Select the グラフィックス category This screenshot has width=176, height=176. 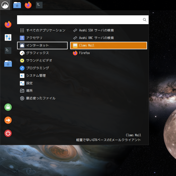pos(42,53)
